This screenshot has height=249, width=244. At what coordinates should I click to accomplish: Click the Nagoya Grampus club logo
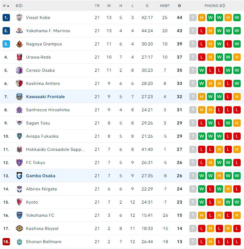[x=19, y=44]
